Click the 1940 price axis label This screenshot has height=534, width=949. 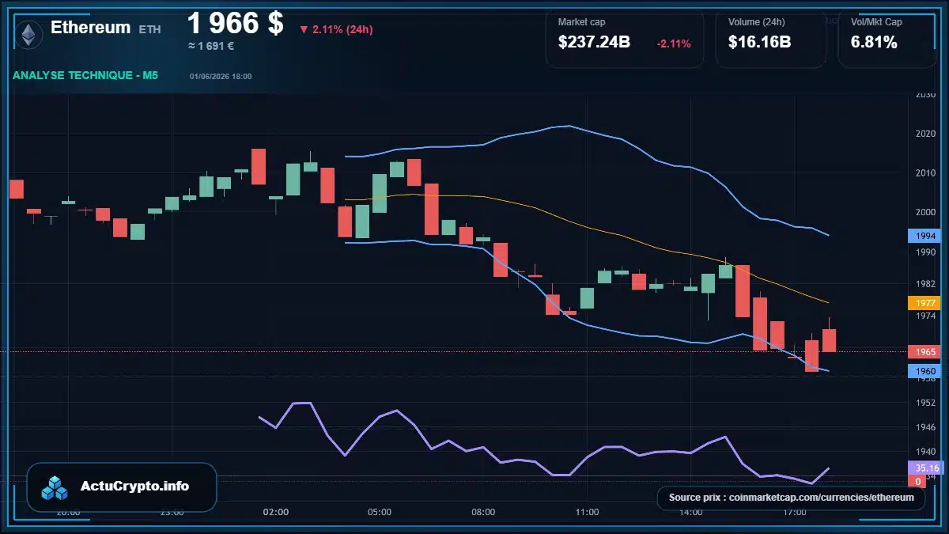925,450
